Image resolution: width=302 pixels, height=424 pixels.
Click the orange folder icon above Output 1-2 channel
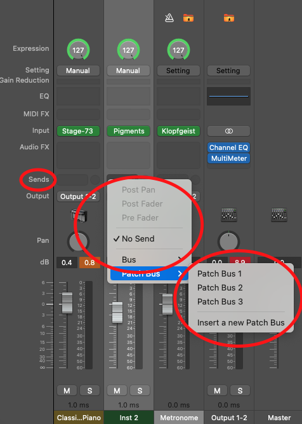pos(229,18)
